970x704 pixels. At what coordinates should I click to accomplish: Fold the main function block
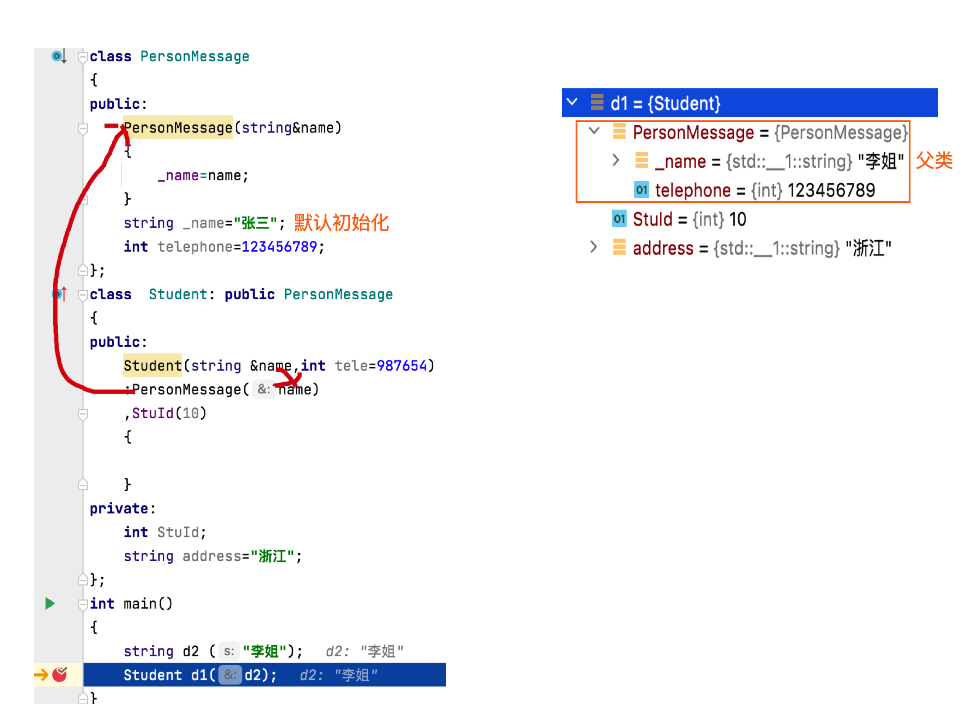click(x=82, y=604)
